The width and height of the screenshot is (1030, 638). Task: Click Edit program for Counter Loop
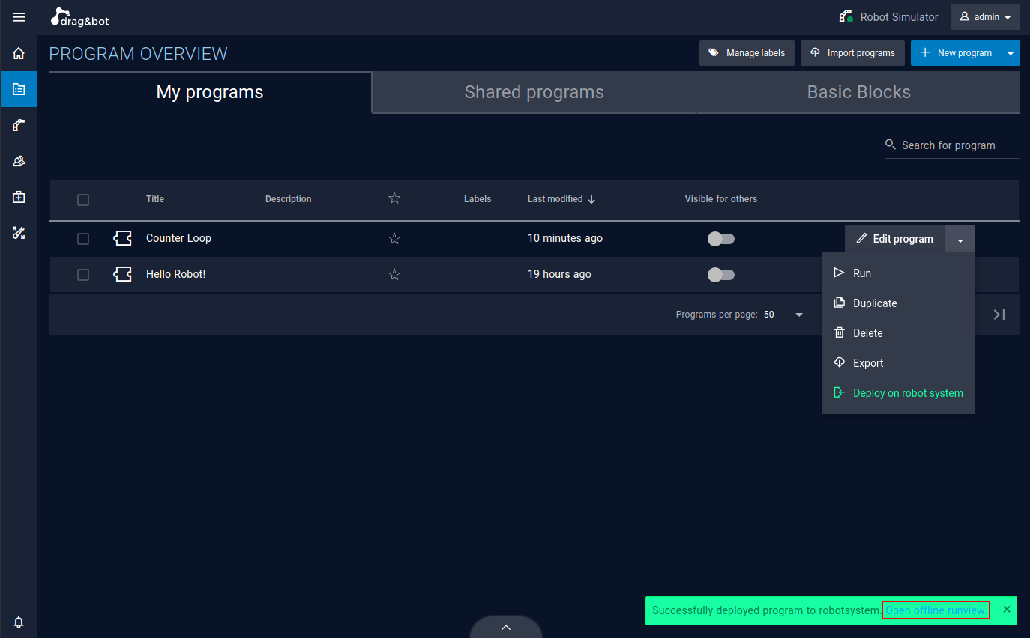pyautogui.click(x=895, y=239)
